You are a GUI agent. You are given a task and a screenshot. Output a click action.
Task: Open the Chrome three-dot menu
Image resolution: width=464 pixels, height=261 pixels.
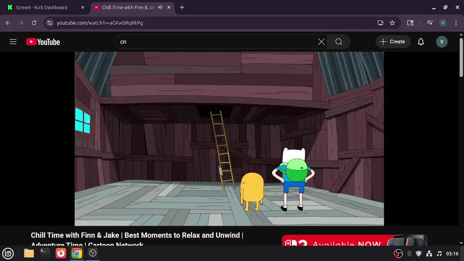[456, 23]
